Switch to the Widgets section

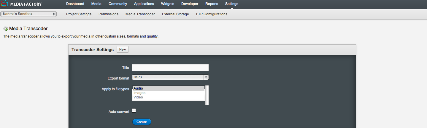[x=168, y=4]
